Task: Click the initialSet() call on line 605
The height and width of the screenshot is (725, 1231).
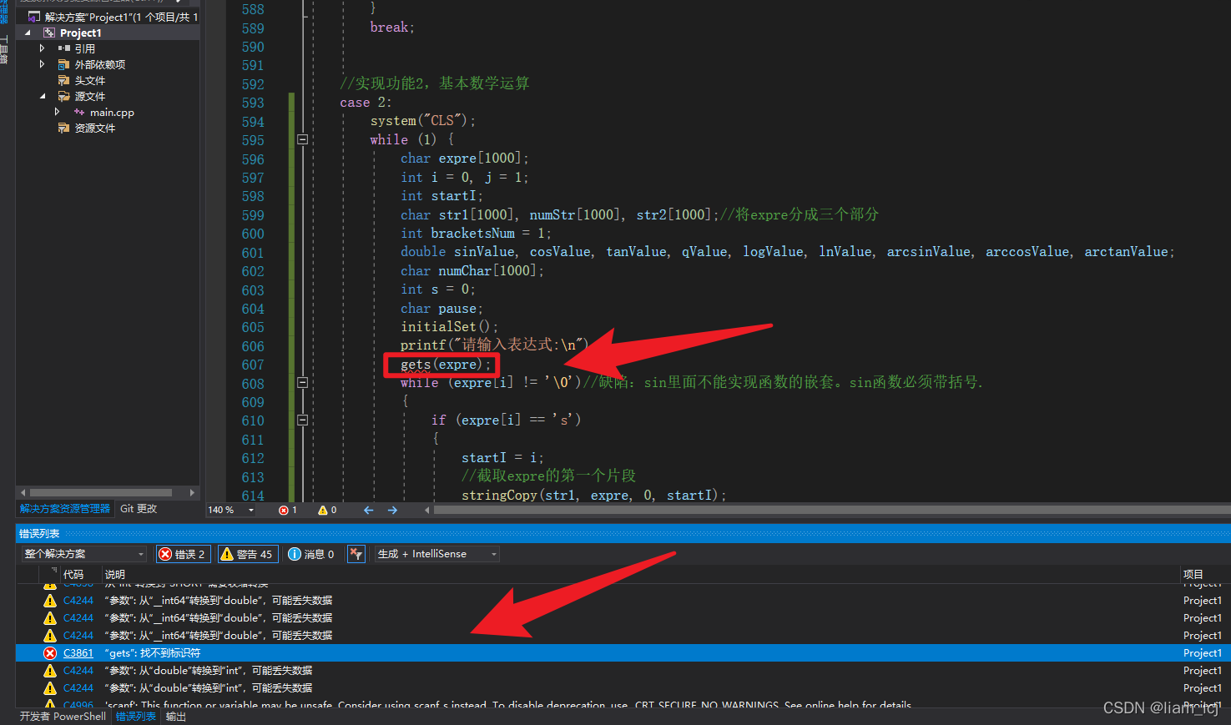Action: click(449, 326)
